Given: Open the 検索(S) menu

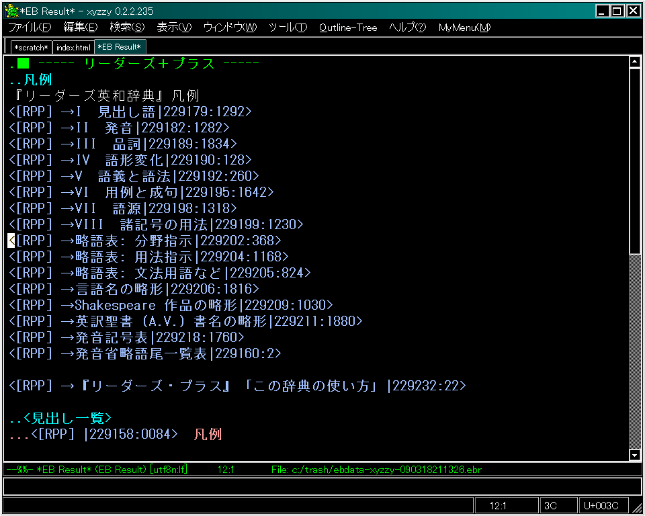Looking at the screenshot, I should (x=127, y=28).
